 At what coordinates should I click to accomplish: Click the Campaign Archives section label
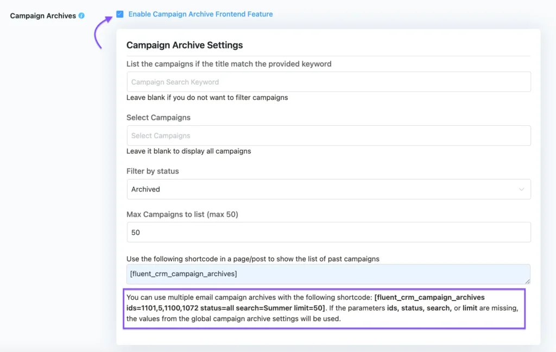(x=43, y=16)
